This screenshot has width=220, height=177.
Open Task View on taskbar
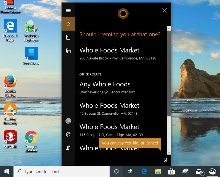(130, 171)
